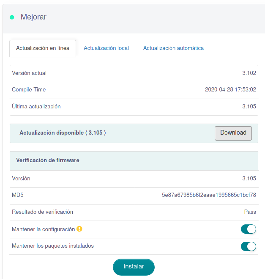This screenshot has height=279, width=265.
Task: Click the Verificación de firmware section header
Action: click(x=48, y=160)
